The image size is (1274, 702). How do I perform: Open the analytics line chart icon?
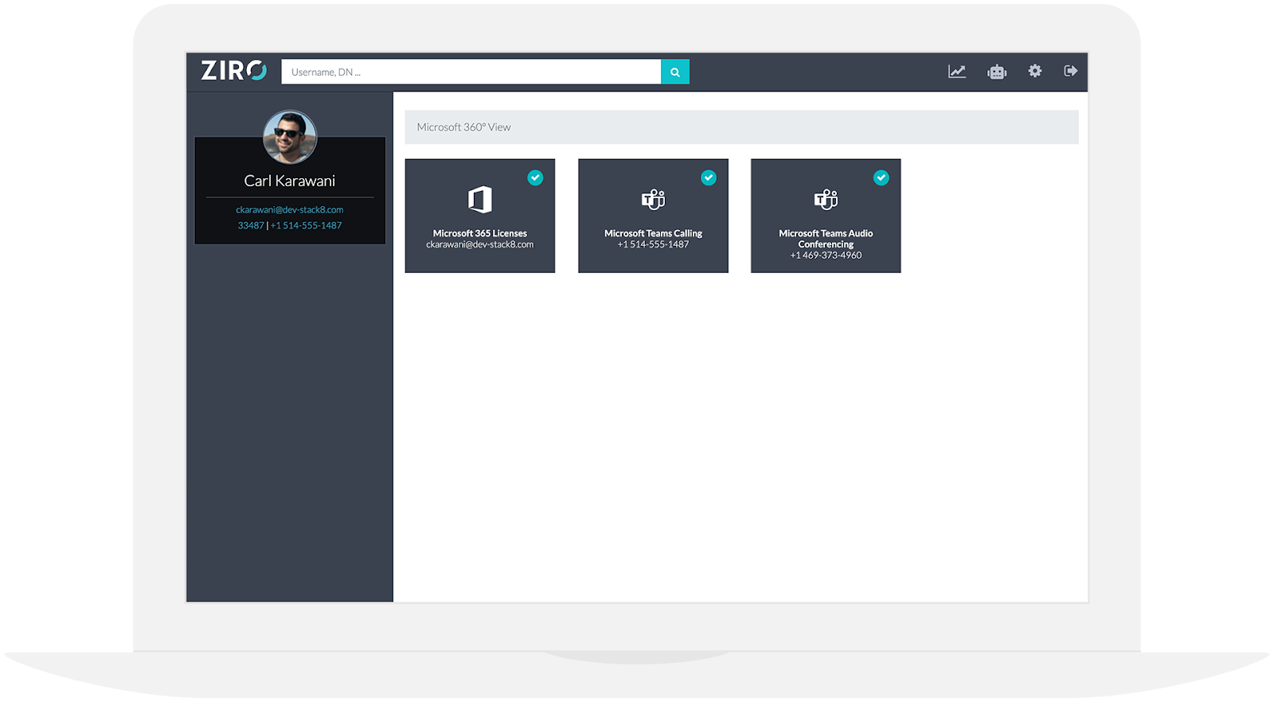[x=957, y=72]
